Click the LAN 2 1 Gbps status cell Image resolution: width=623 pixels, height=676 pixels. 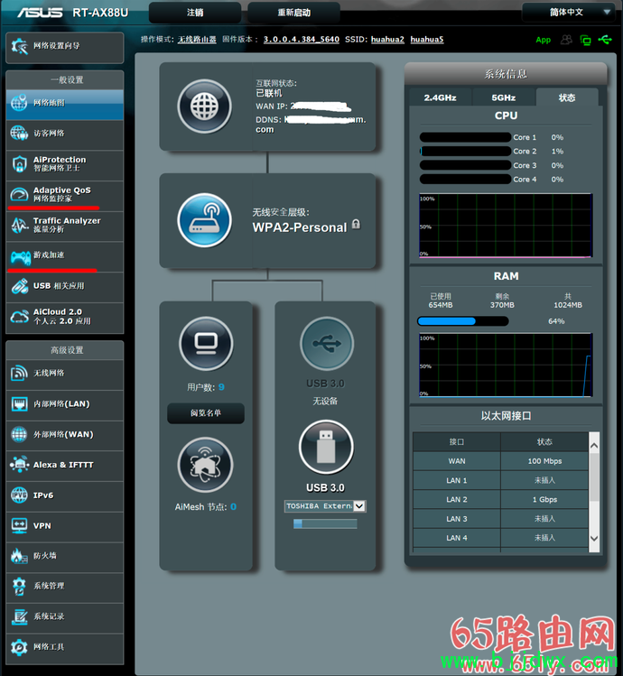544,499
